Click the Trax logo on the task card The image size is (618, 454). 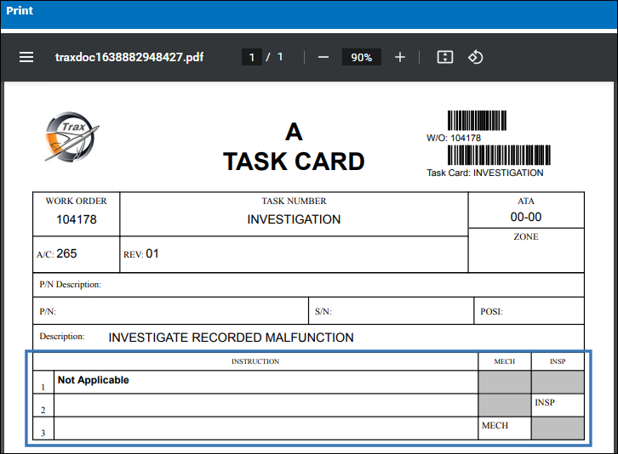(72, 137)
